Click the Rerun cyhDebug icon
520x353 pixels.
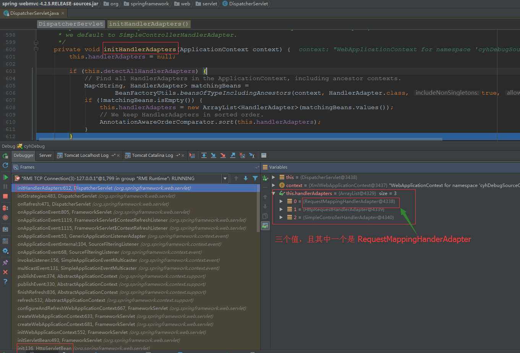(5, 156)
